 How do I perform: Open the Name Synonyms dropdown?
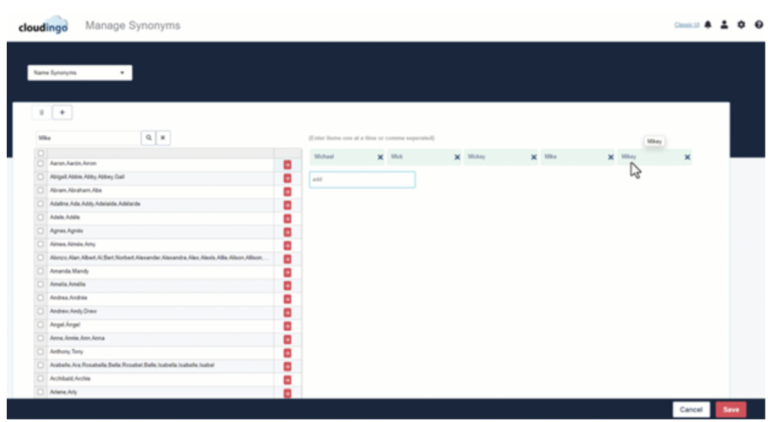pos(80,73)
